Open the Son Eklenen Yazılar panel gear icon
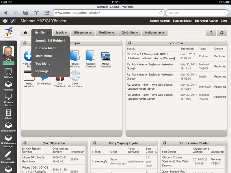The image size is (231, 173). coord(165,143)
